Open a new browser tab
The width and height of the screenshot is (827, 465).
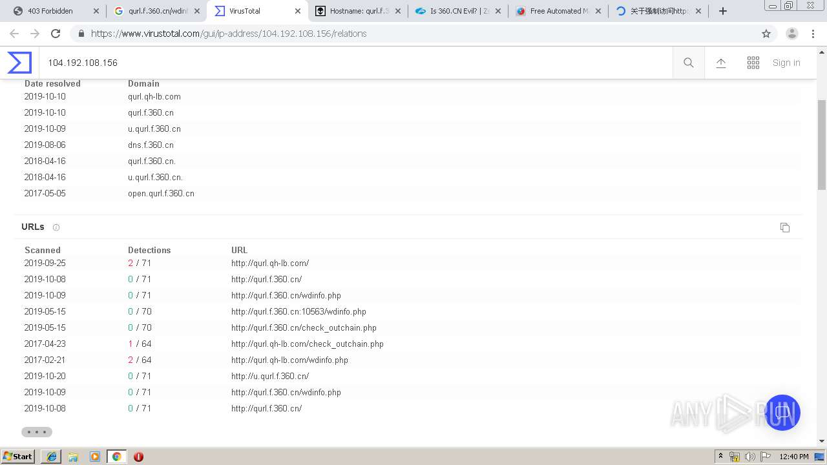[723, 11]
